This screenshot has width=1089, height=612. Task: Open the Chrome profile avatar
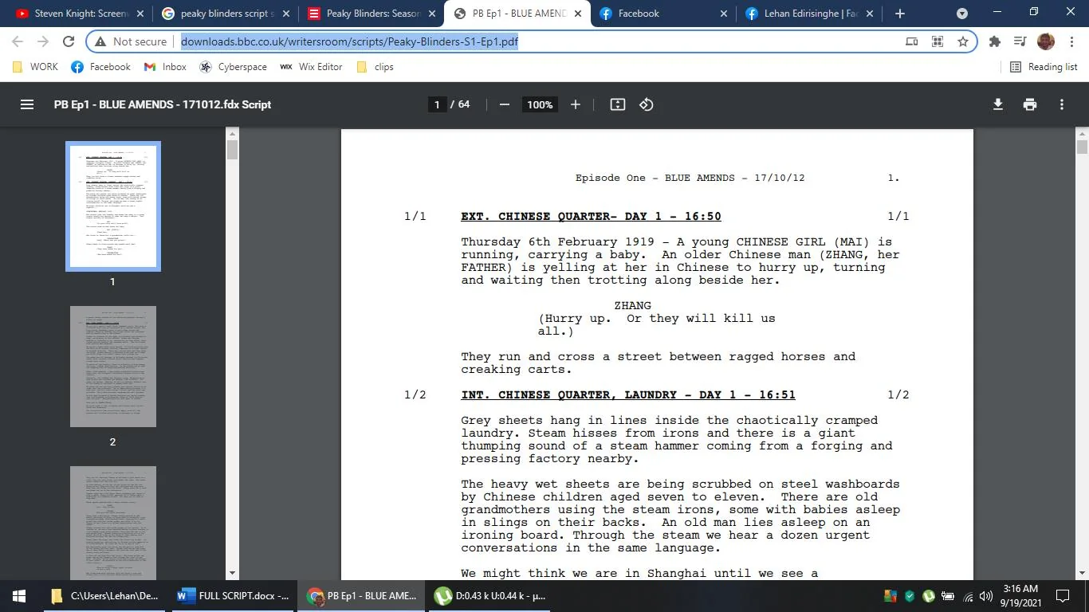[1046, 41]
